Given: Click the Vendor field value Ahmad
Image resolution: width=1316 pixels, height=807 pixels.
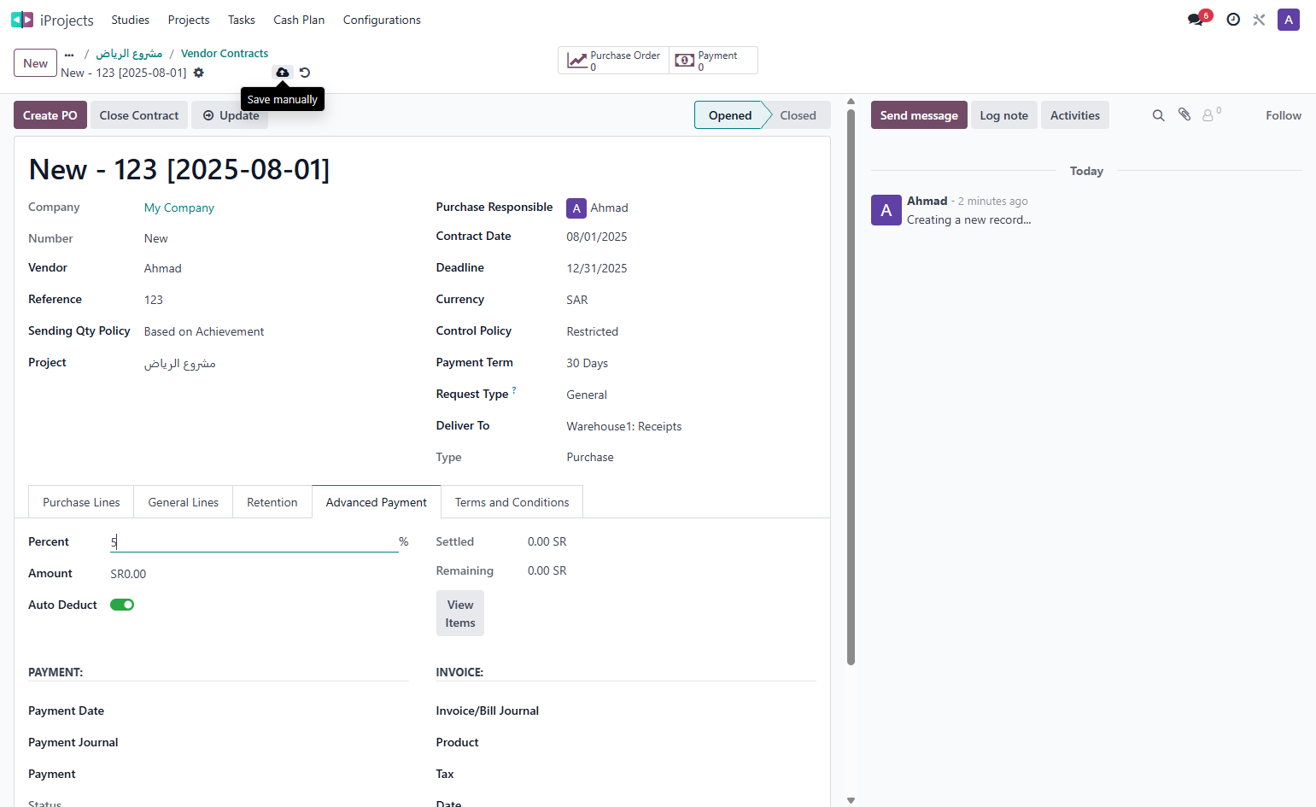Looking at the screenshot, I should point(163,268).
